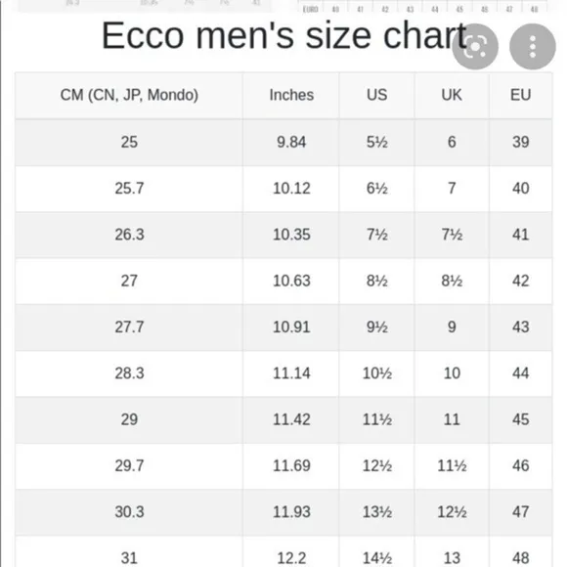567x567 pixels.
Task: Tap the Ecco men's size chart title
Action: [284, 35]
